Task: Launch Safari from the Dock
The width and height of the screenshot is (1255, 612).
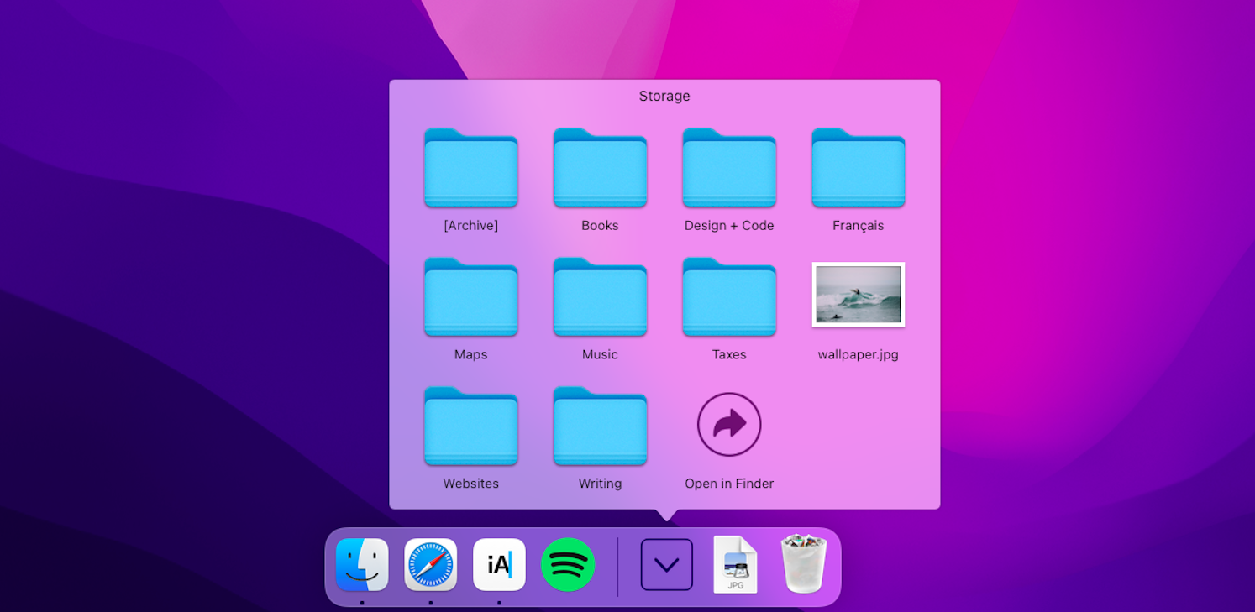Action: [x=431, y=565]
